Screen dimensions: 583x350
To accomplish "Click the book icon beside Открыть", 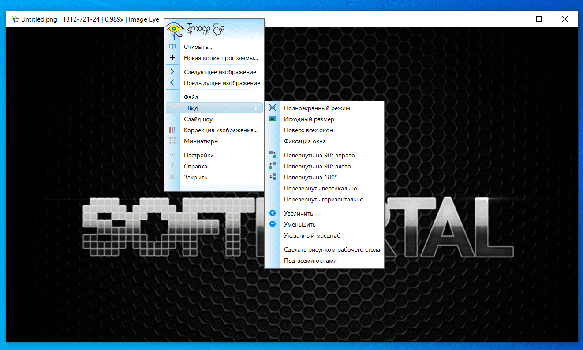I will [172, 46].
